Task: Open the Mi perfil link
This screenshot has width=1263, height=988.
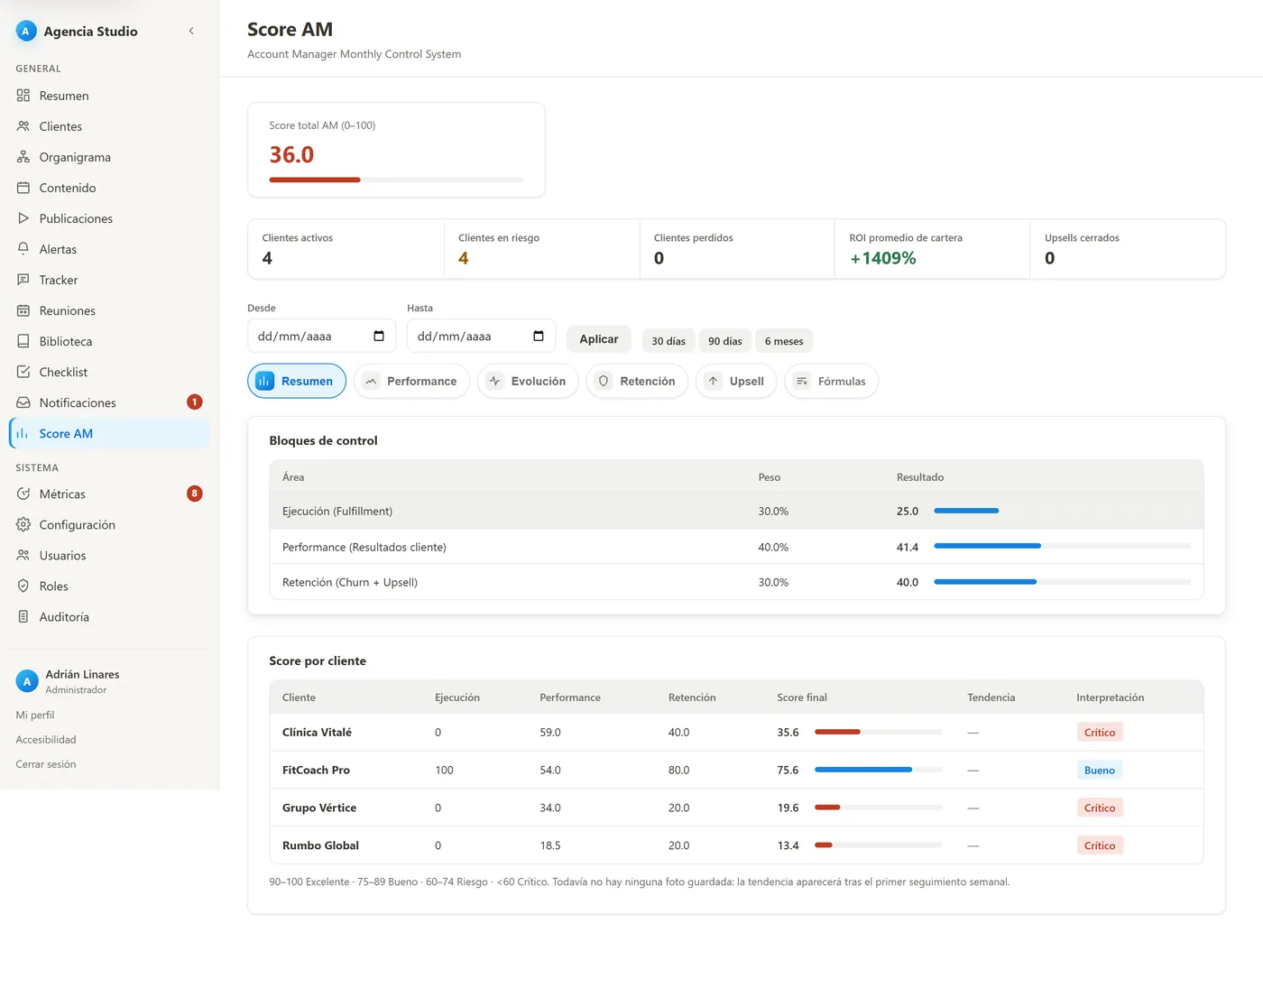Action: [x=35, y=715]
